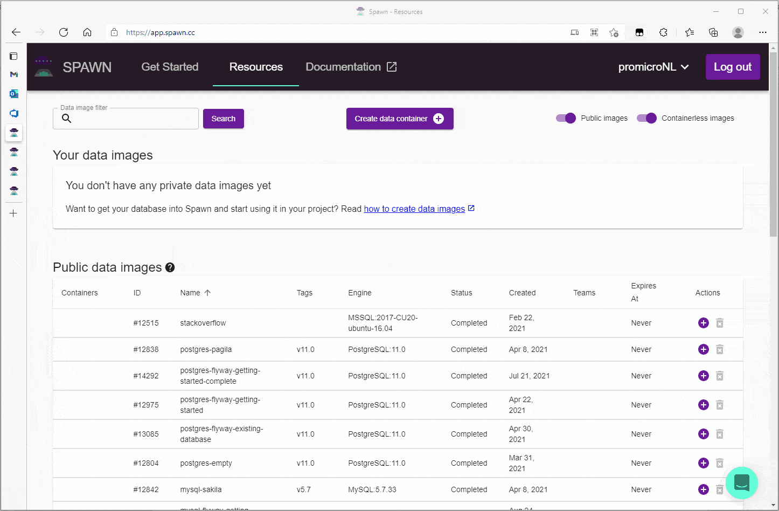
Task: Open browser home page
Action: (87, 32)
